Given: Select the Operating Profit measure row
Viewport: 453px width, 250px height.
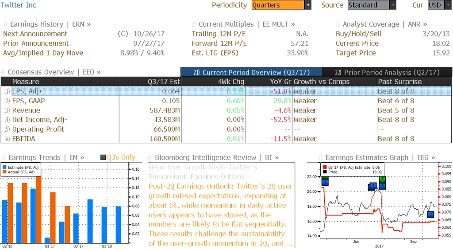Looking at the screenshot, I should [226, 129].
